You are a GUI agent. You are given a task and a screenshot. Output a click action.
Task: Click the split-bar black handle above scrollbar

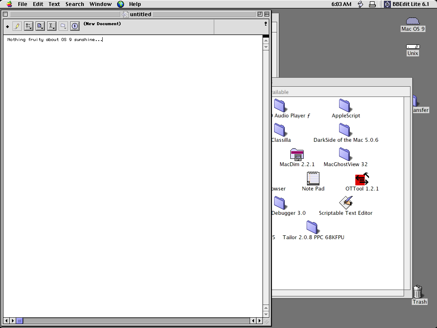click(x=266, y=36)
